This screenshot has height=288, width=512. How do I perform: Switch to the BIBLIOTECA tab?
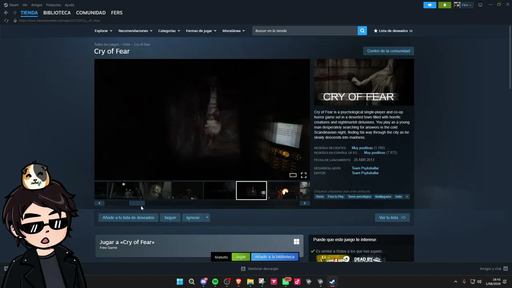[57, 13]
